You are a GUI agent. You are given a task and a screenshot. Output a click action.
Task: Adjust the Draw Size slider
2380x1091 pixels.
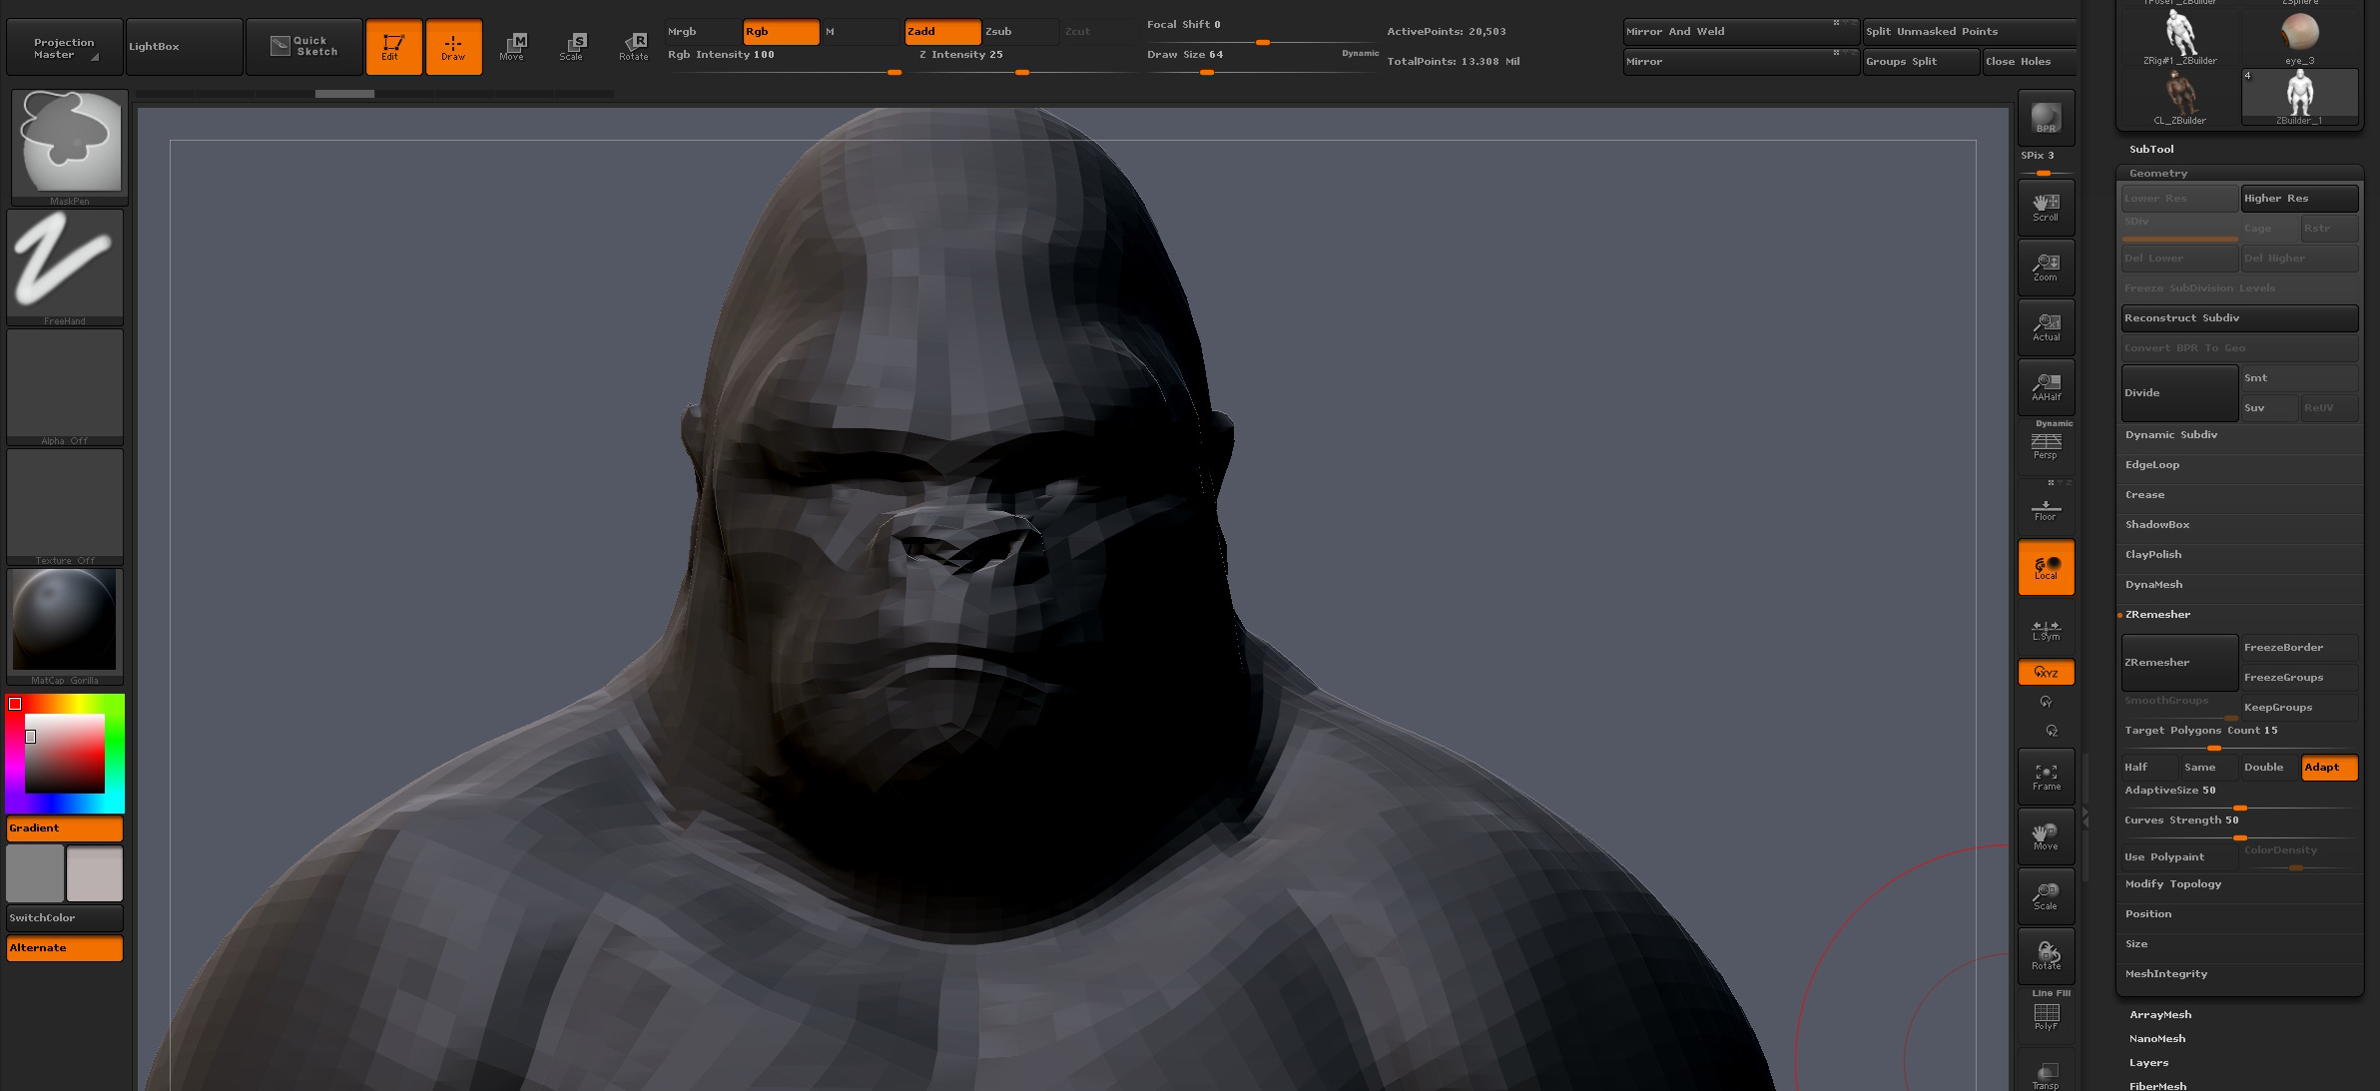point(1206,72)
